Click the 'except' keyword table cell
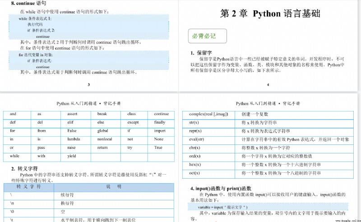 [134, 124]
